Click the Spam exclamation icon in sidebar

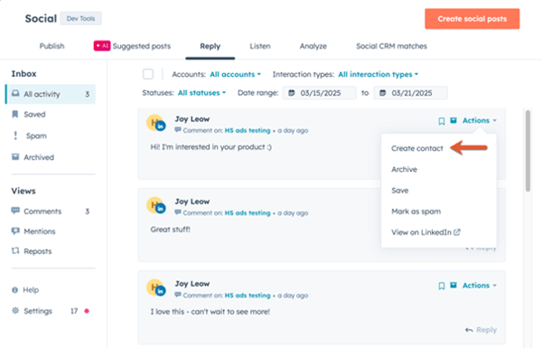(x=15, y=136)
